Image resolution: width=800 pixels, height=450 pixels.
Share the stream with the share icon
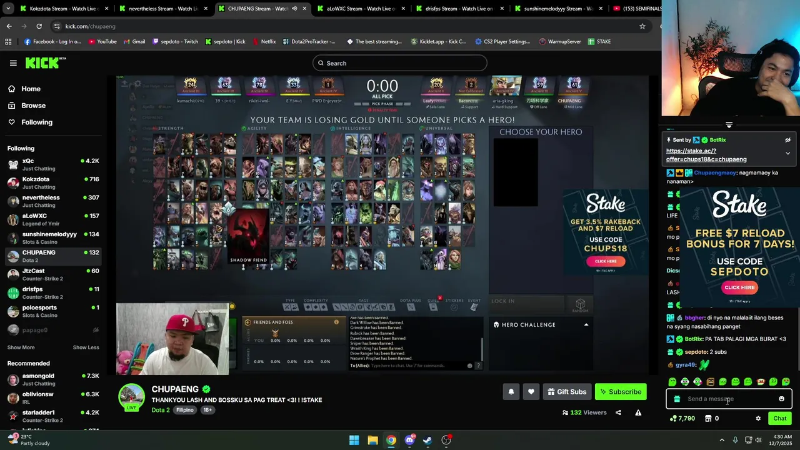pos(618,412)
